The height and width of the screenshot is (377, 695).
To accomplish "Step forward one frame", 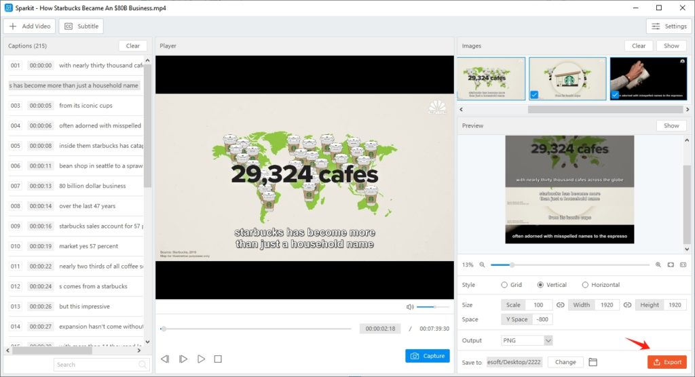I will (183, 359).
